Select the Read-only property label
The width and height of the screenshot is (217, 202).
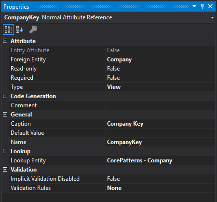(x=24, y=69)
